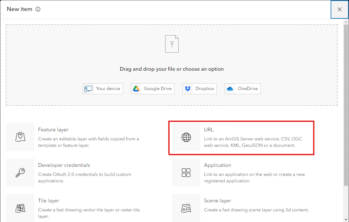Click the vertical scrollbar thumb

[346, 105]
